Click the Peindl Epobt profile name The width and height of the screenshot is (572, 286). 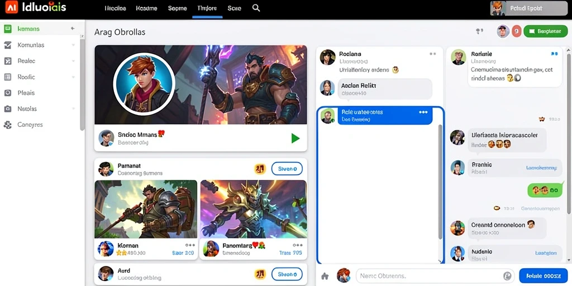[x=526, y=8]
